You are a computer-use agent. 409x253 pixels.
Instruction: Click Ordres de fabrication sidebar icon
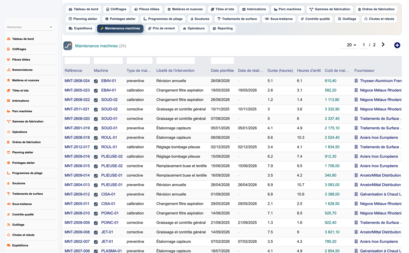coord(9,142)
